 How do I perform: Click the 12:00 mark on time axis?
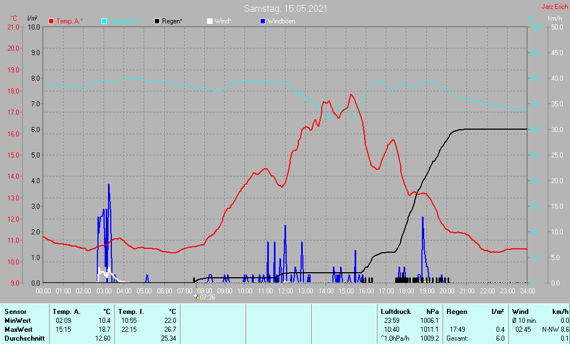coord(285,290)
